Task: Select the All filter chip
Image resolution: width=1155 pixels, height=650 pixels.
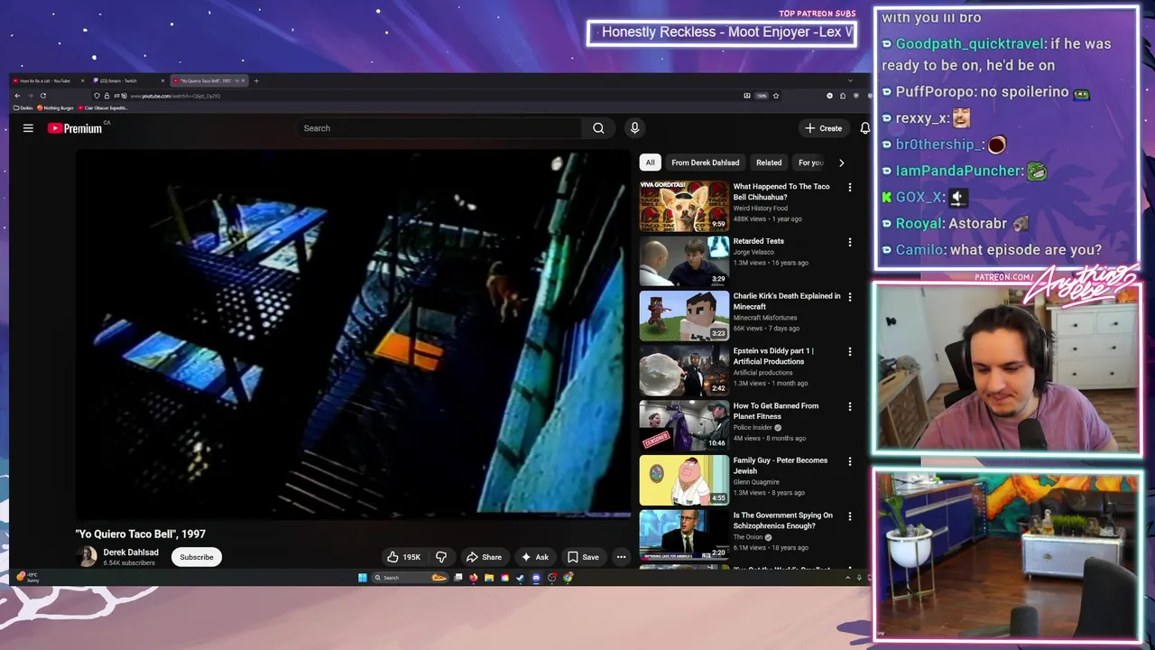Action: click(650, 162)
